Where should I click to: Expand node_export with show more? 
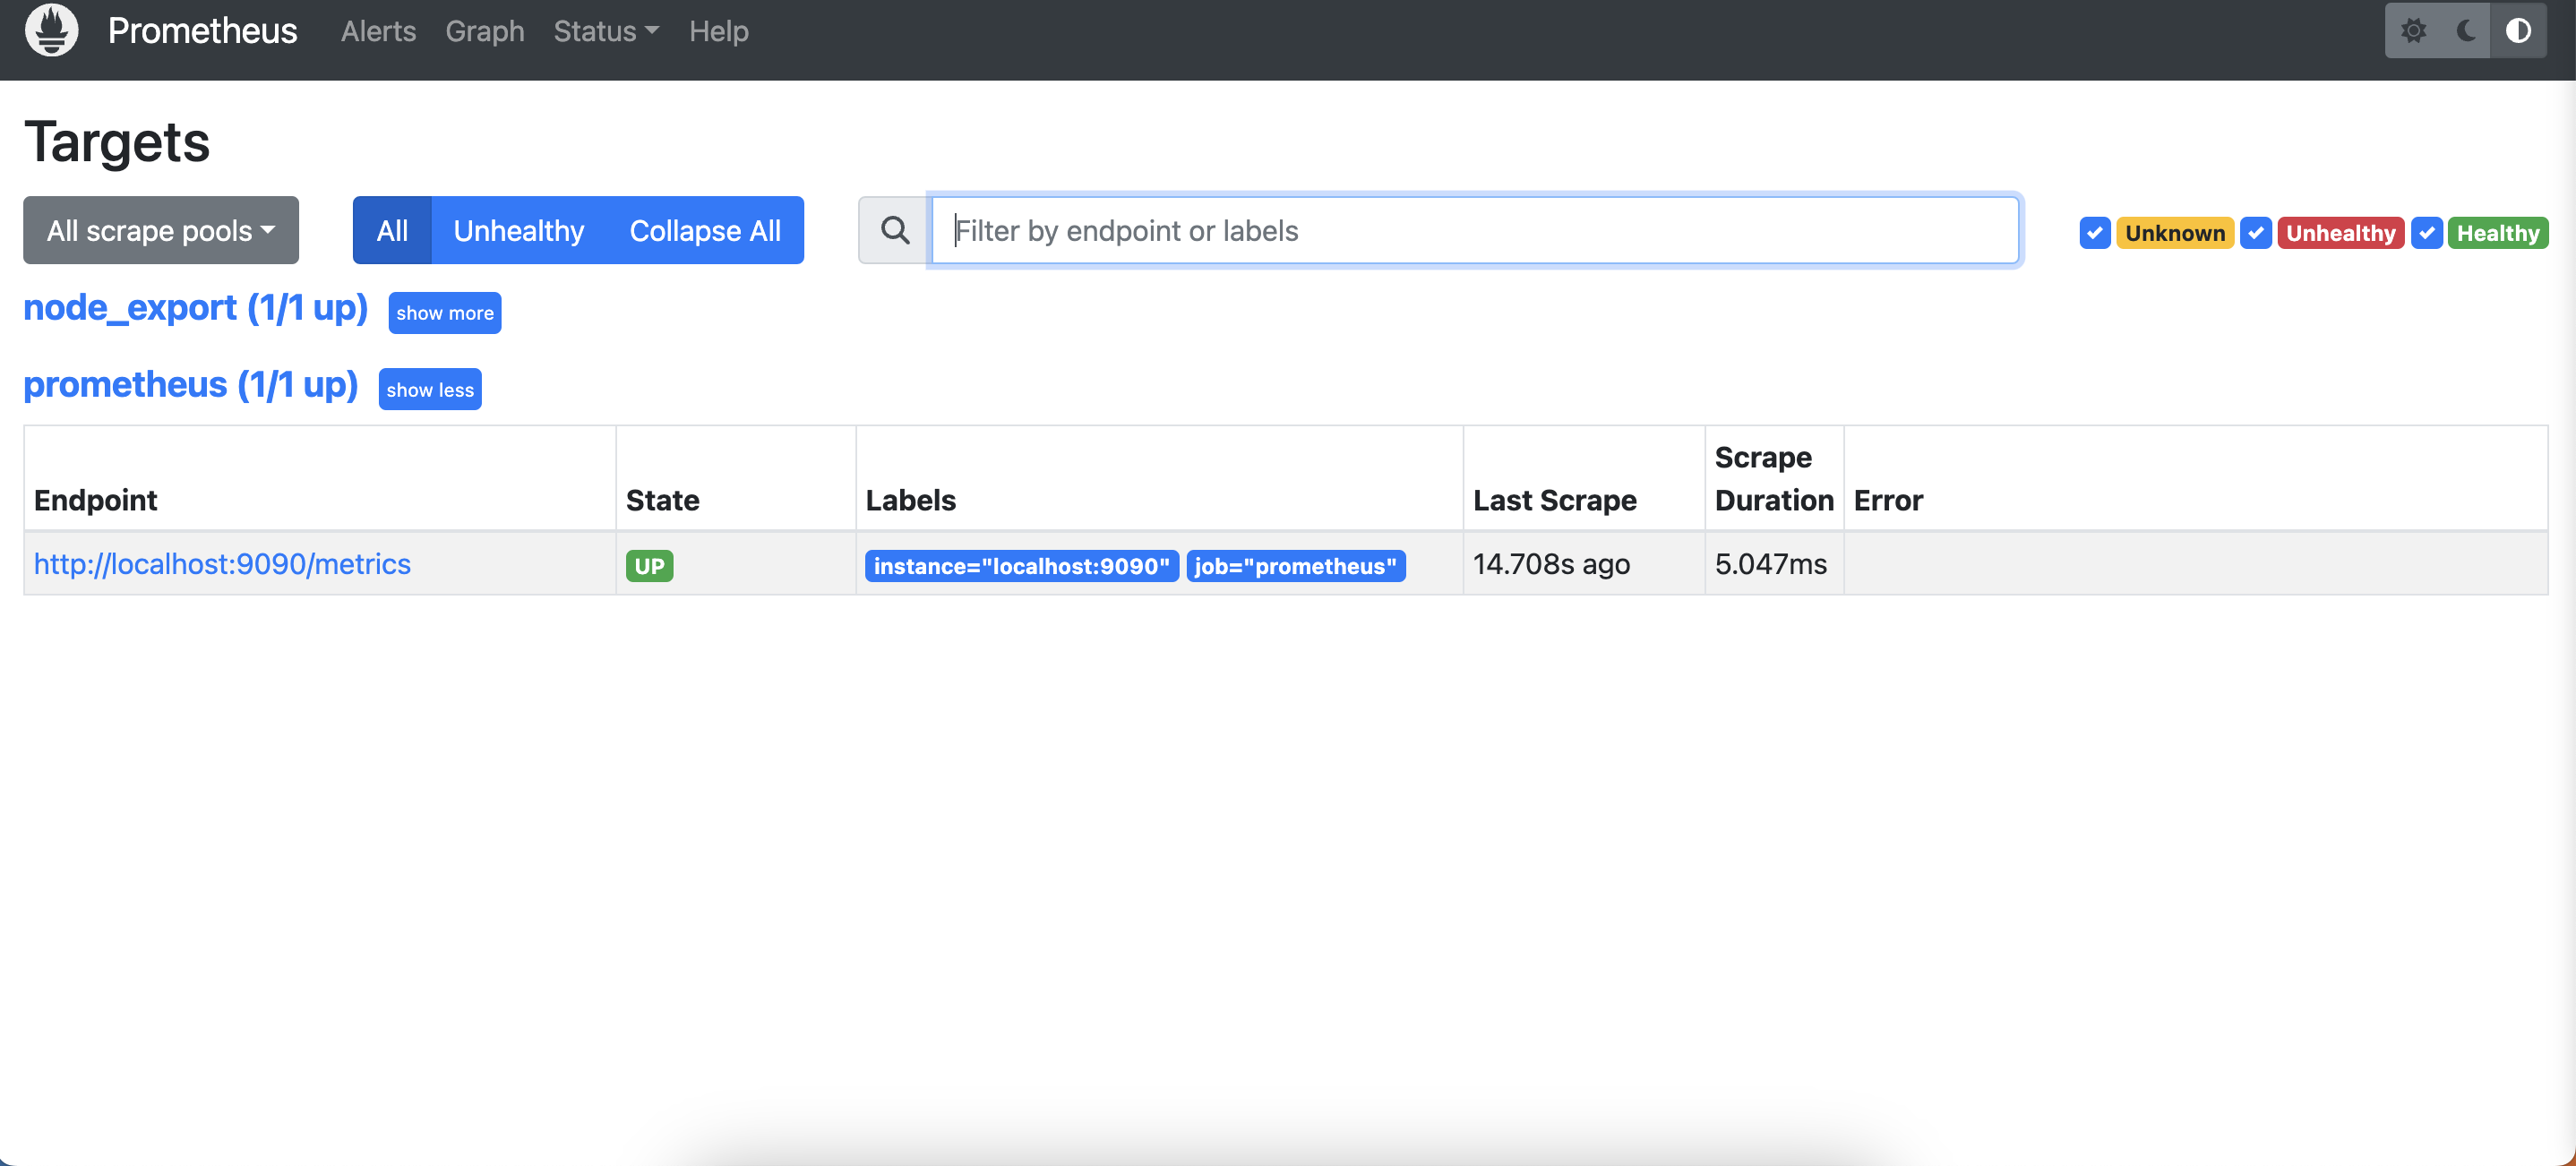pyautogui.click(x=445, y=313)
